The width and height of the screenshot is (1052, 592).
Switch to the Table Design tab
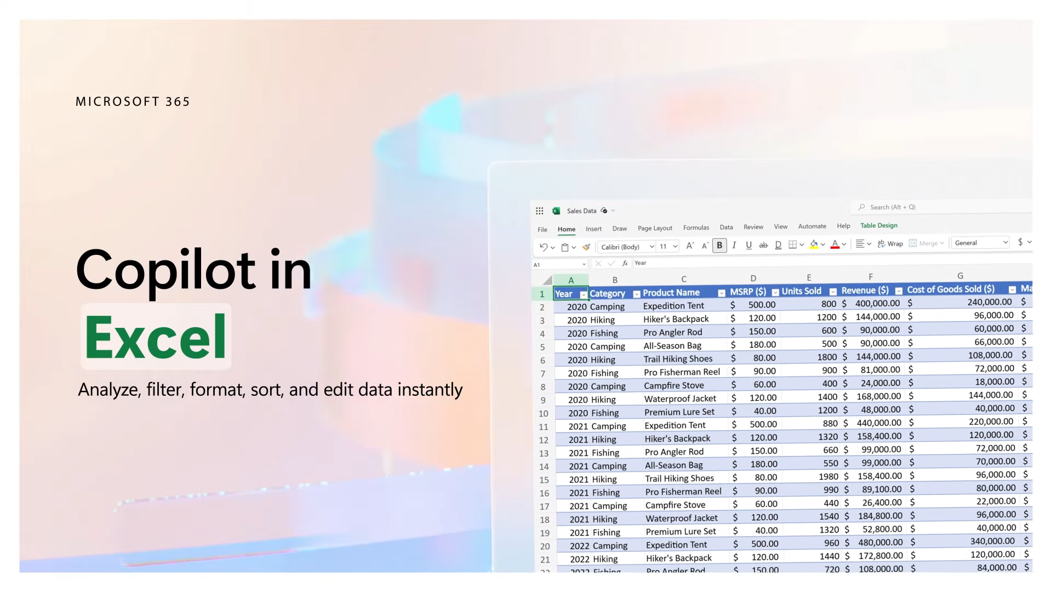tap(878, 225)
